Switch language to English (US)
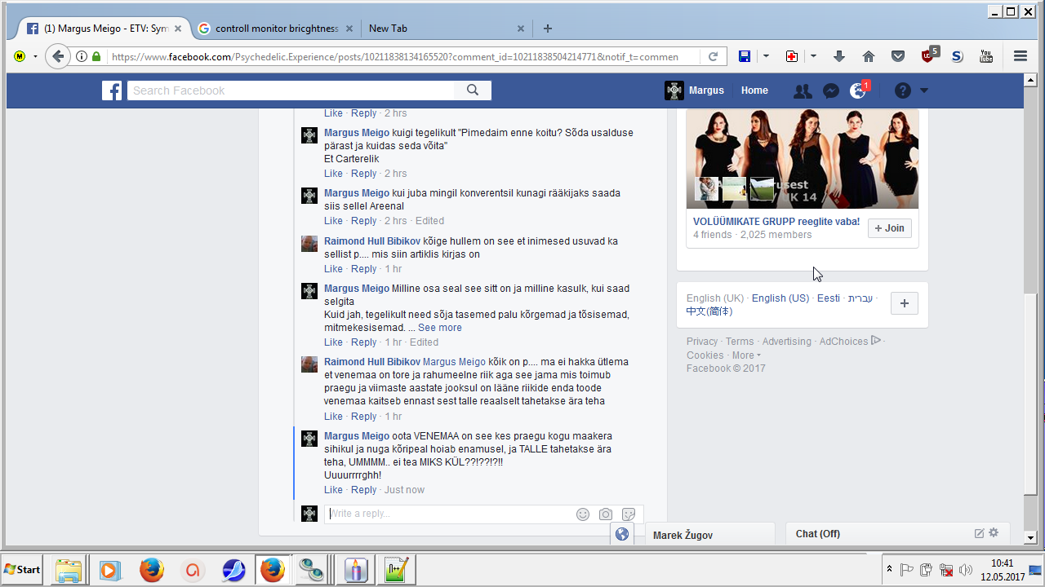 coord(780,298)
